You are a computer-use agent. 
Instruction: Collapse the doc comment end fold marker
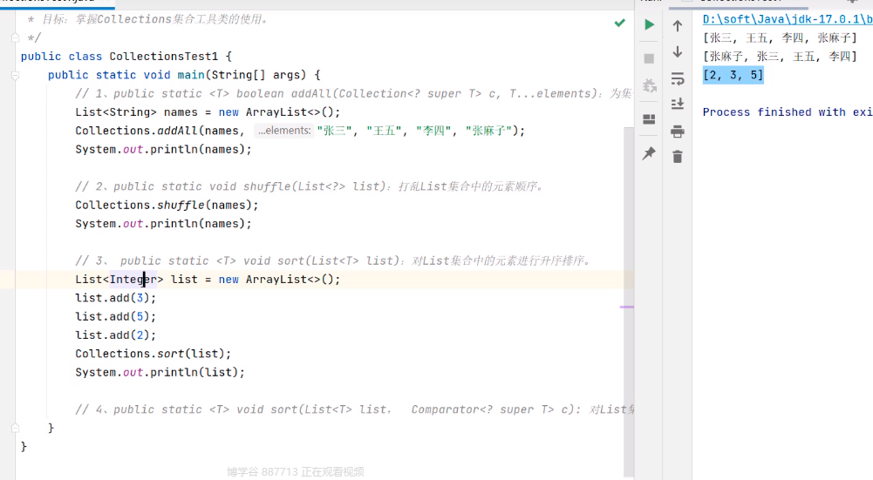coord(15,37)
